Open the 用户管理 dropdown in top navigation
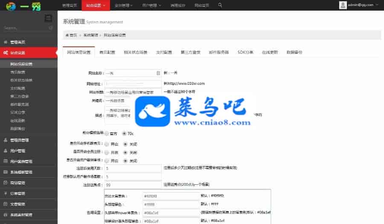384x224 pixels. (x=151, y=6)
